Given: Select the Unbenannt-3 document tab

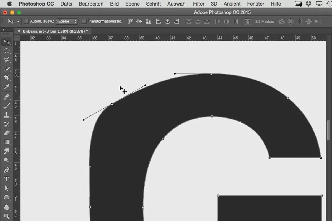Looking at the screenshot, I should (53, 31).
